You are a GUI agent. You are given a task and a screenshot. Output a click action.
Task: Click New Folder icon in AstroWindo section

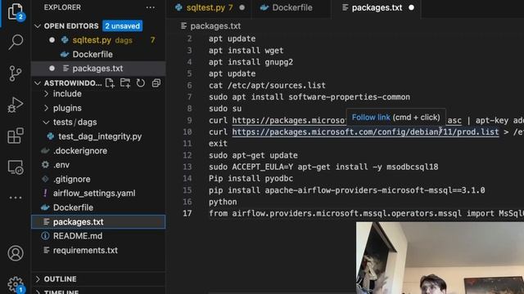point(125,83)
